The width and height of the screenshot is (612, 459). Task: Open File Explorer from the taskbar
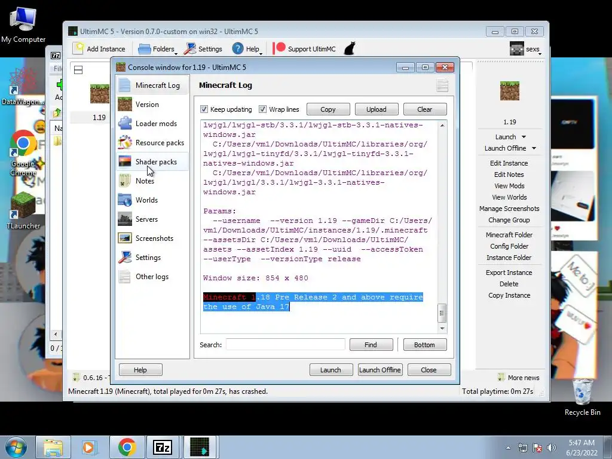pos(53,447)
